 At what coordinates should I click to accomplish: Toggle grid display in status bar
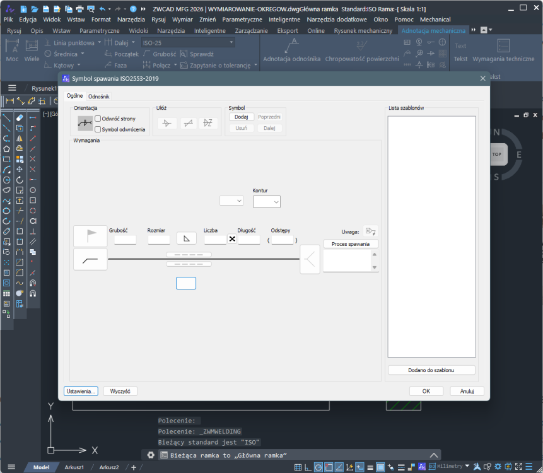coord(298,467)
